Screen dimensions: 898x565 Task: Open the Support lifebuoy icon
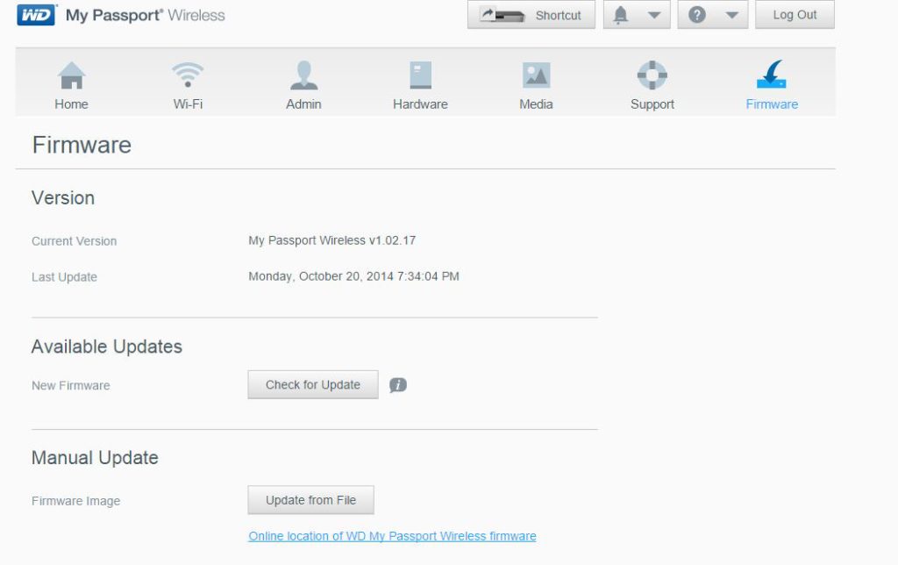652,75
